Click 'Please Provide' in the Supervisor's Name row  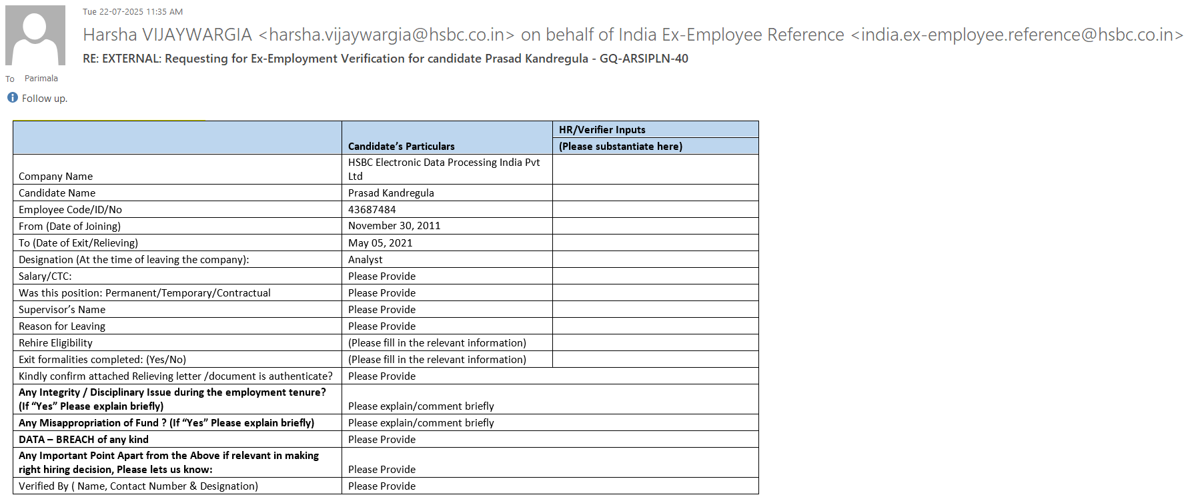382,310
